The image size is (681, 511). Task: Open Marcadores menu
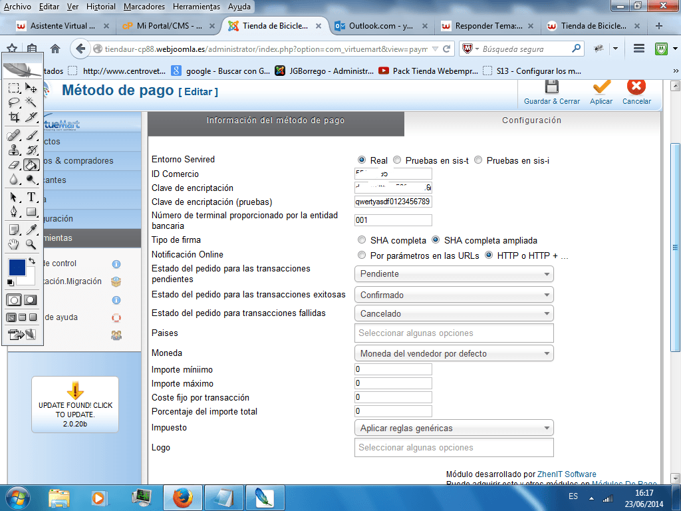144,7
